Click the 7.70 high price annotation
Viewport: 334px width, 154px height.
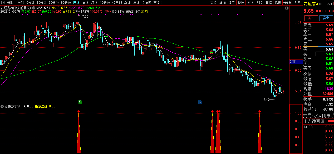pos(85,17)
